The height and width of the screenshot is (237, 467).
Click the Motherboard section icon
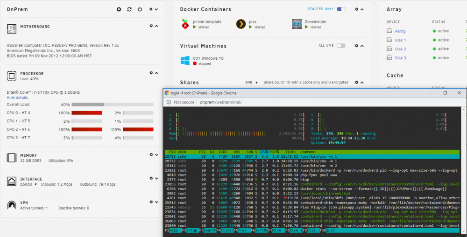point(12,29)
